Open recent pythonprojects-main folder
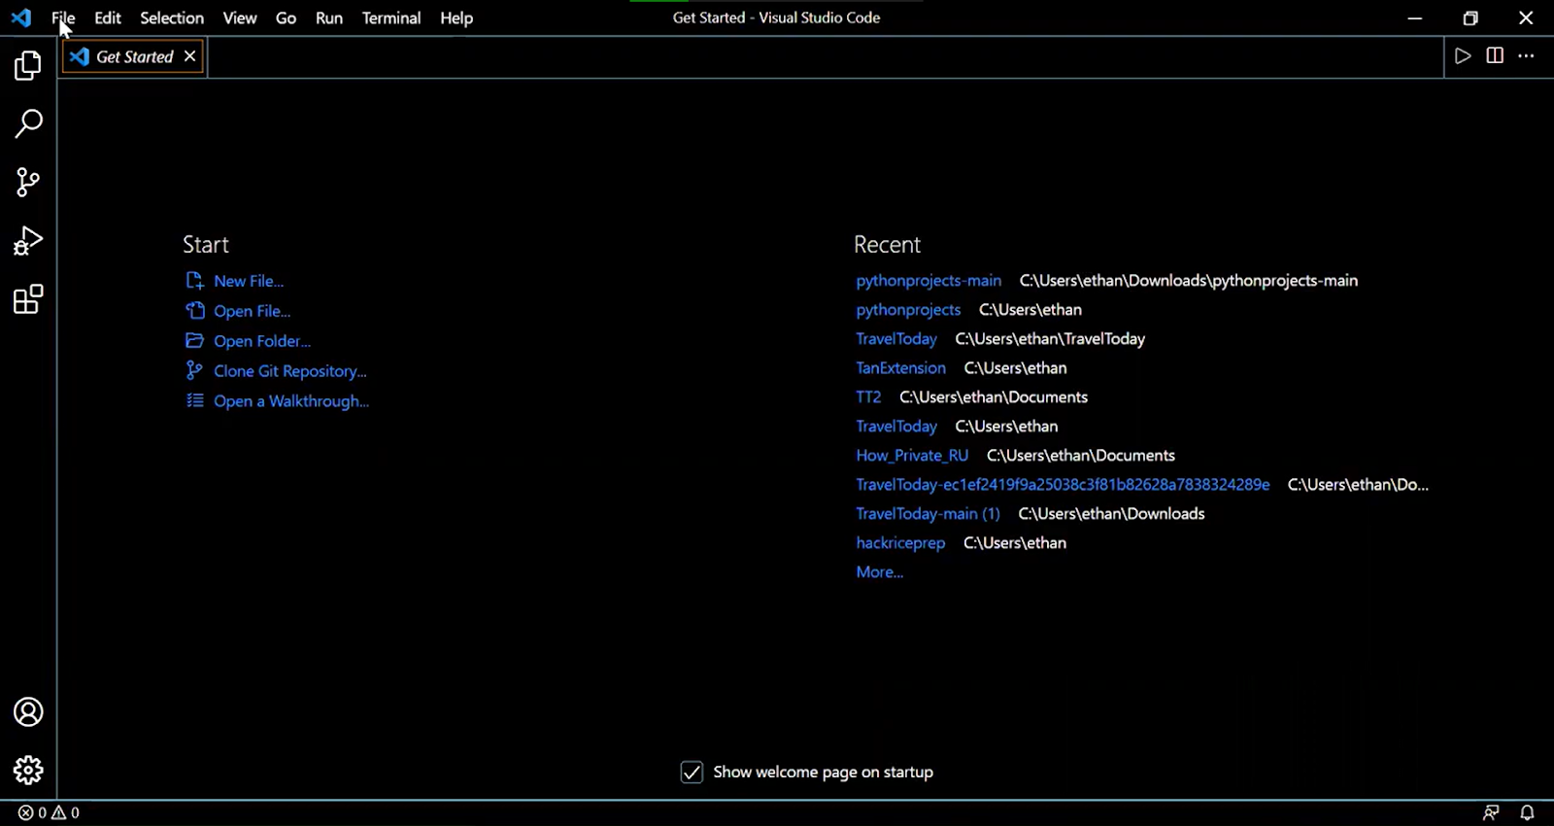Screen dimensions: 1554x826 coord(929,281)
